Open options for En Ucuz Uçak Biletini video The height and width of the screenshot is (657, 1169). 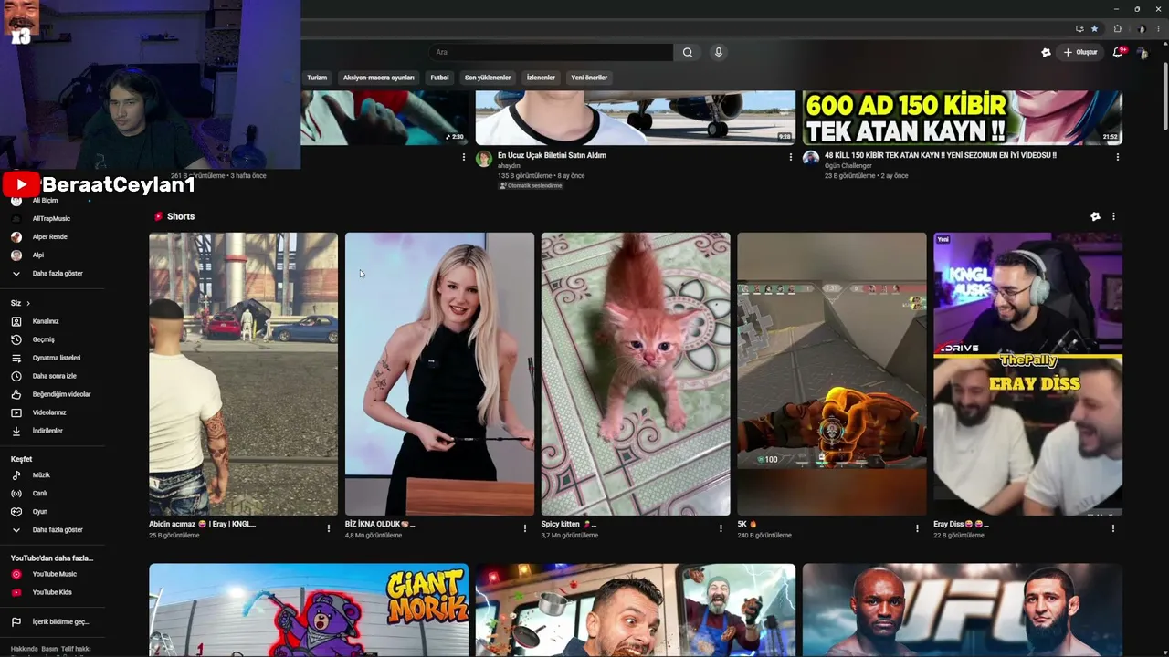coord(791,157)
